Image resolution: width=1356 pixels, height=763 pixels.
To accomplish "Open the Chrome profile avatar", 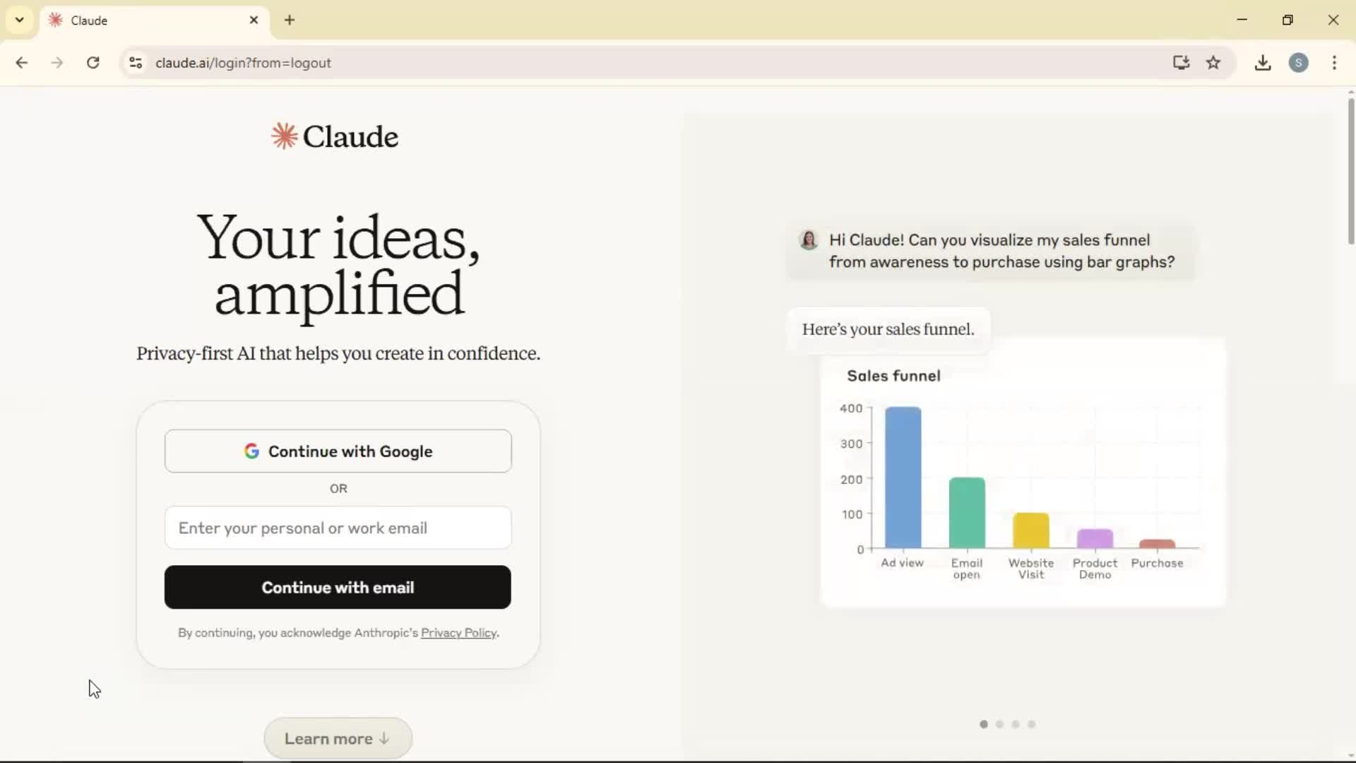I will click(x=1299, y=63).
